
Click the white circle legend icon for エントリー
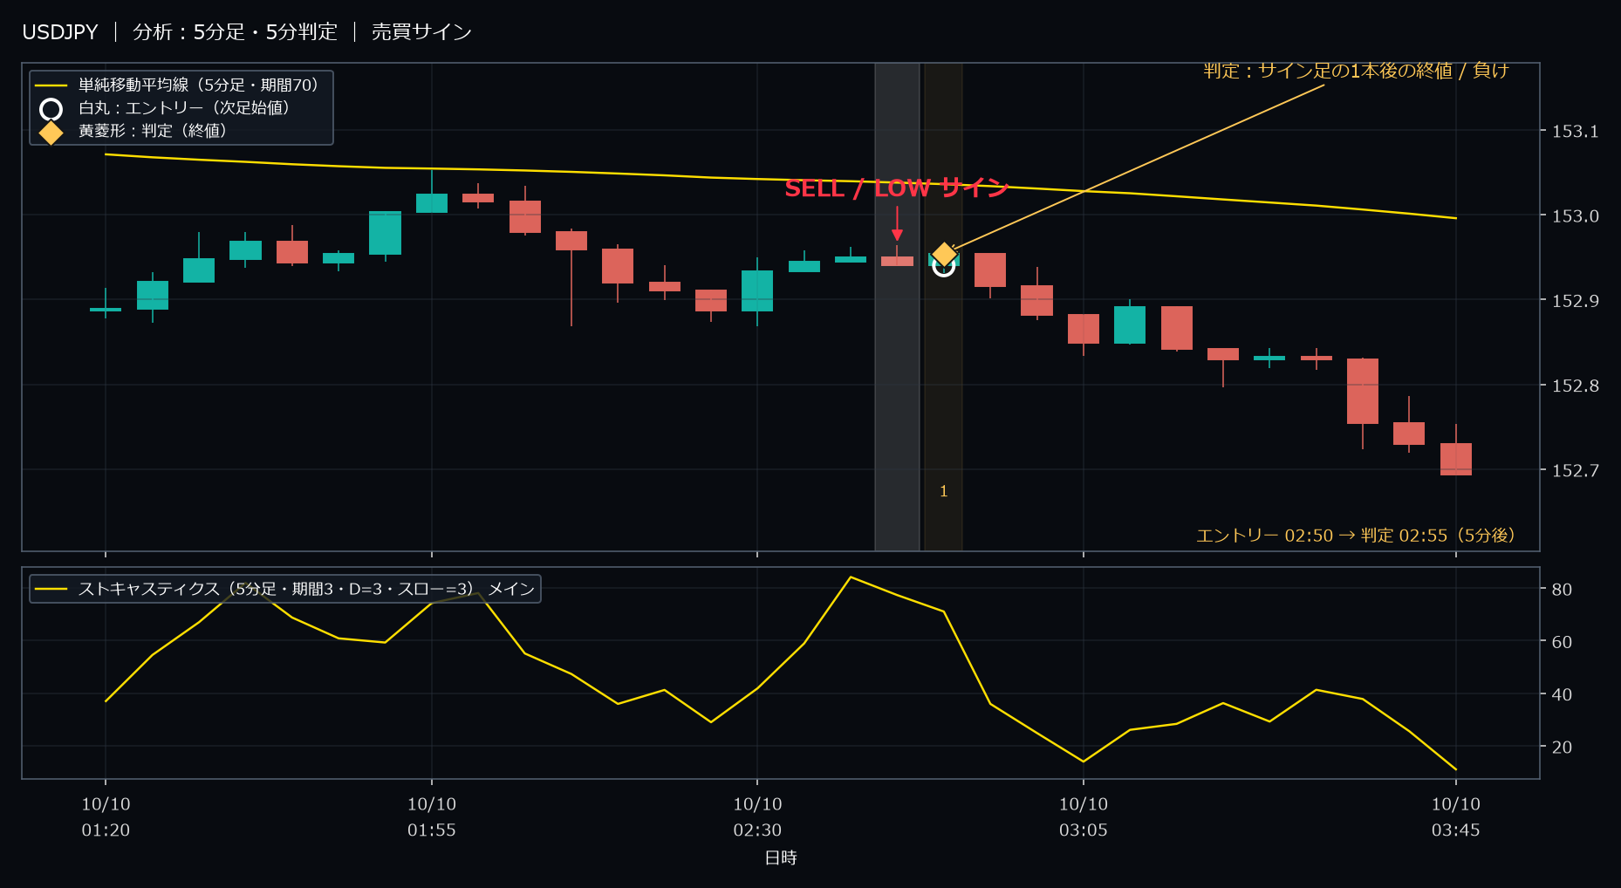pyautogui.click(x=51, y=109)
